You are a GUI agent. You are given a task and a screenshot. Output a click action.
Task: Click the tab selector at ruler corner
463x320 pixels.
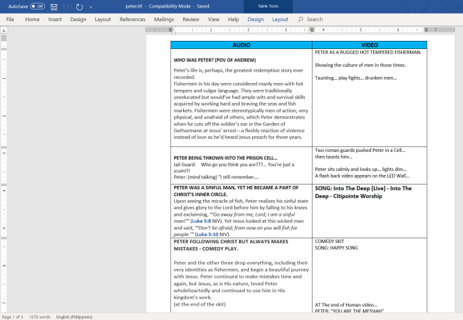4,30
